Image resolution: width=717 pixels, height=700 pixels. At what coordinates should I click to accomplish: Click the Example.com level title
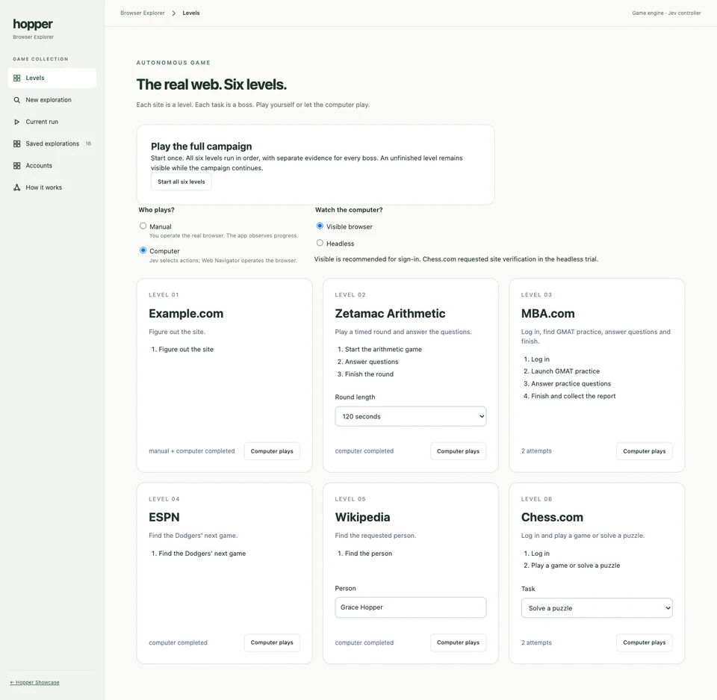(186, 314)
